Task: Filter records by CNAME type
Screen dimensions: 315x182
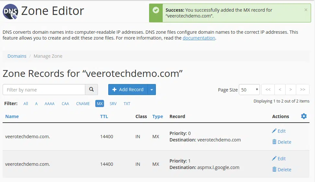Action: tap(83, 103)
